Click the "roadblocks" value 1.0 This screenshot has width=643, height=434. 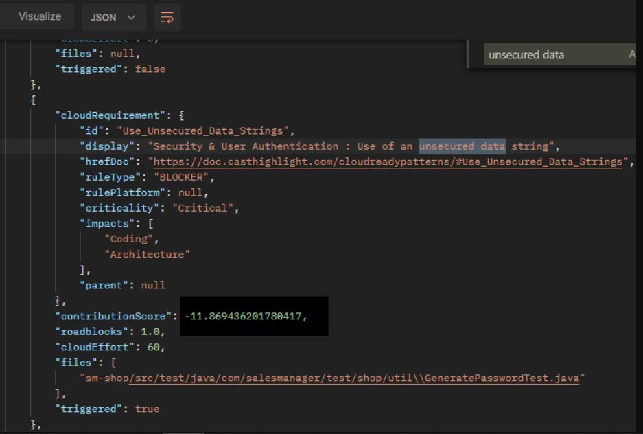(150, 332)
